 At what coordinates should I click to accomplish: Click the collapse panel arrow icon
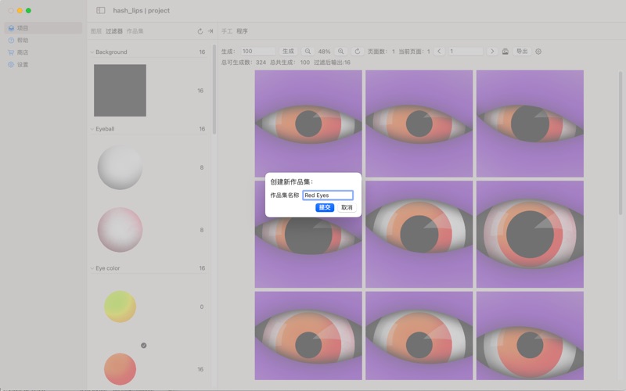pyautogui.click(x=210, y=32)
